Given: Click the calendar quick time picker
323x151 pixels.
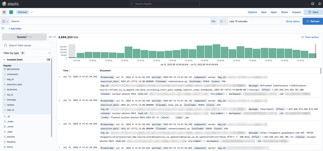Looking at the screenshot, I should pos(223,21).
